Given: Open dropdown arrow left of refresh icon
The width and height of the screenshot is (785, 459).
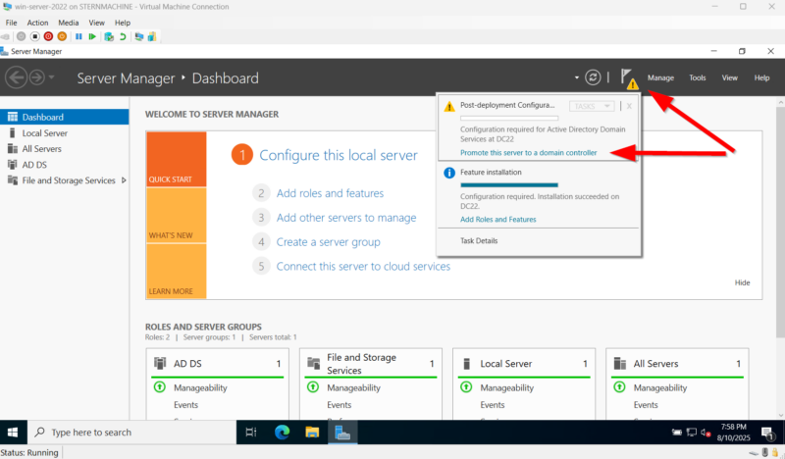Looking at the screenshot, I should point(577,77).
